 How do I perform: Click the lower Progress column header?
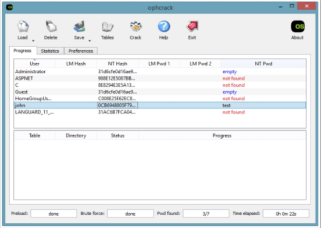tap(222, 136)
